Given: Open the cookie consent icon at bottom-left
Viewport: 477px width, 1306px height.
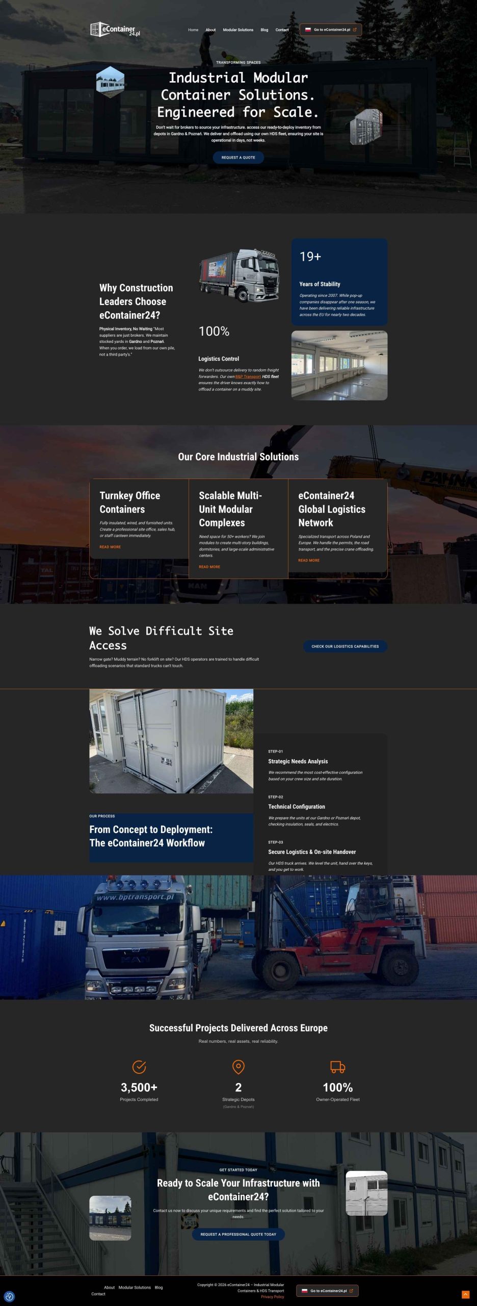Looking at the screenshot, I should [x=9, y=1296].
